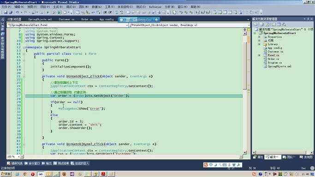The height and width of the screenshot is (177, 315).
Task: Click the Undo arrow in the toolbar
Action: click(18, 12)
